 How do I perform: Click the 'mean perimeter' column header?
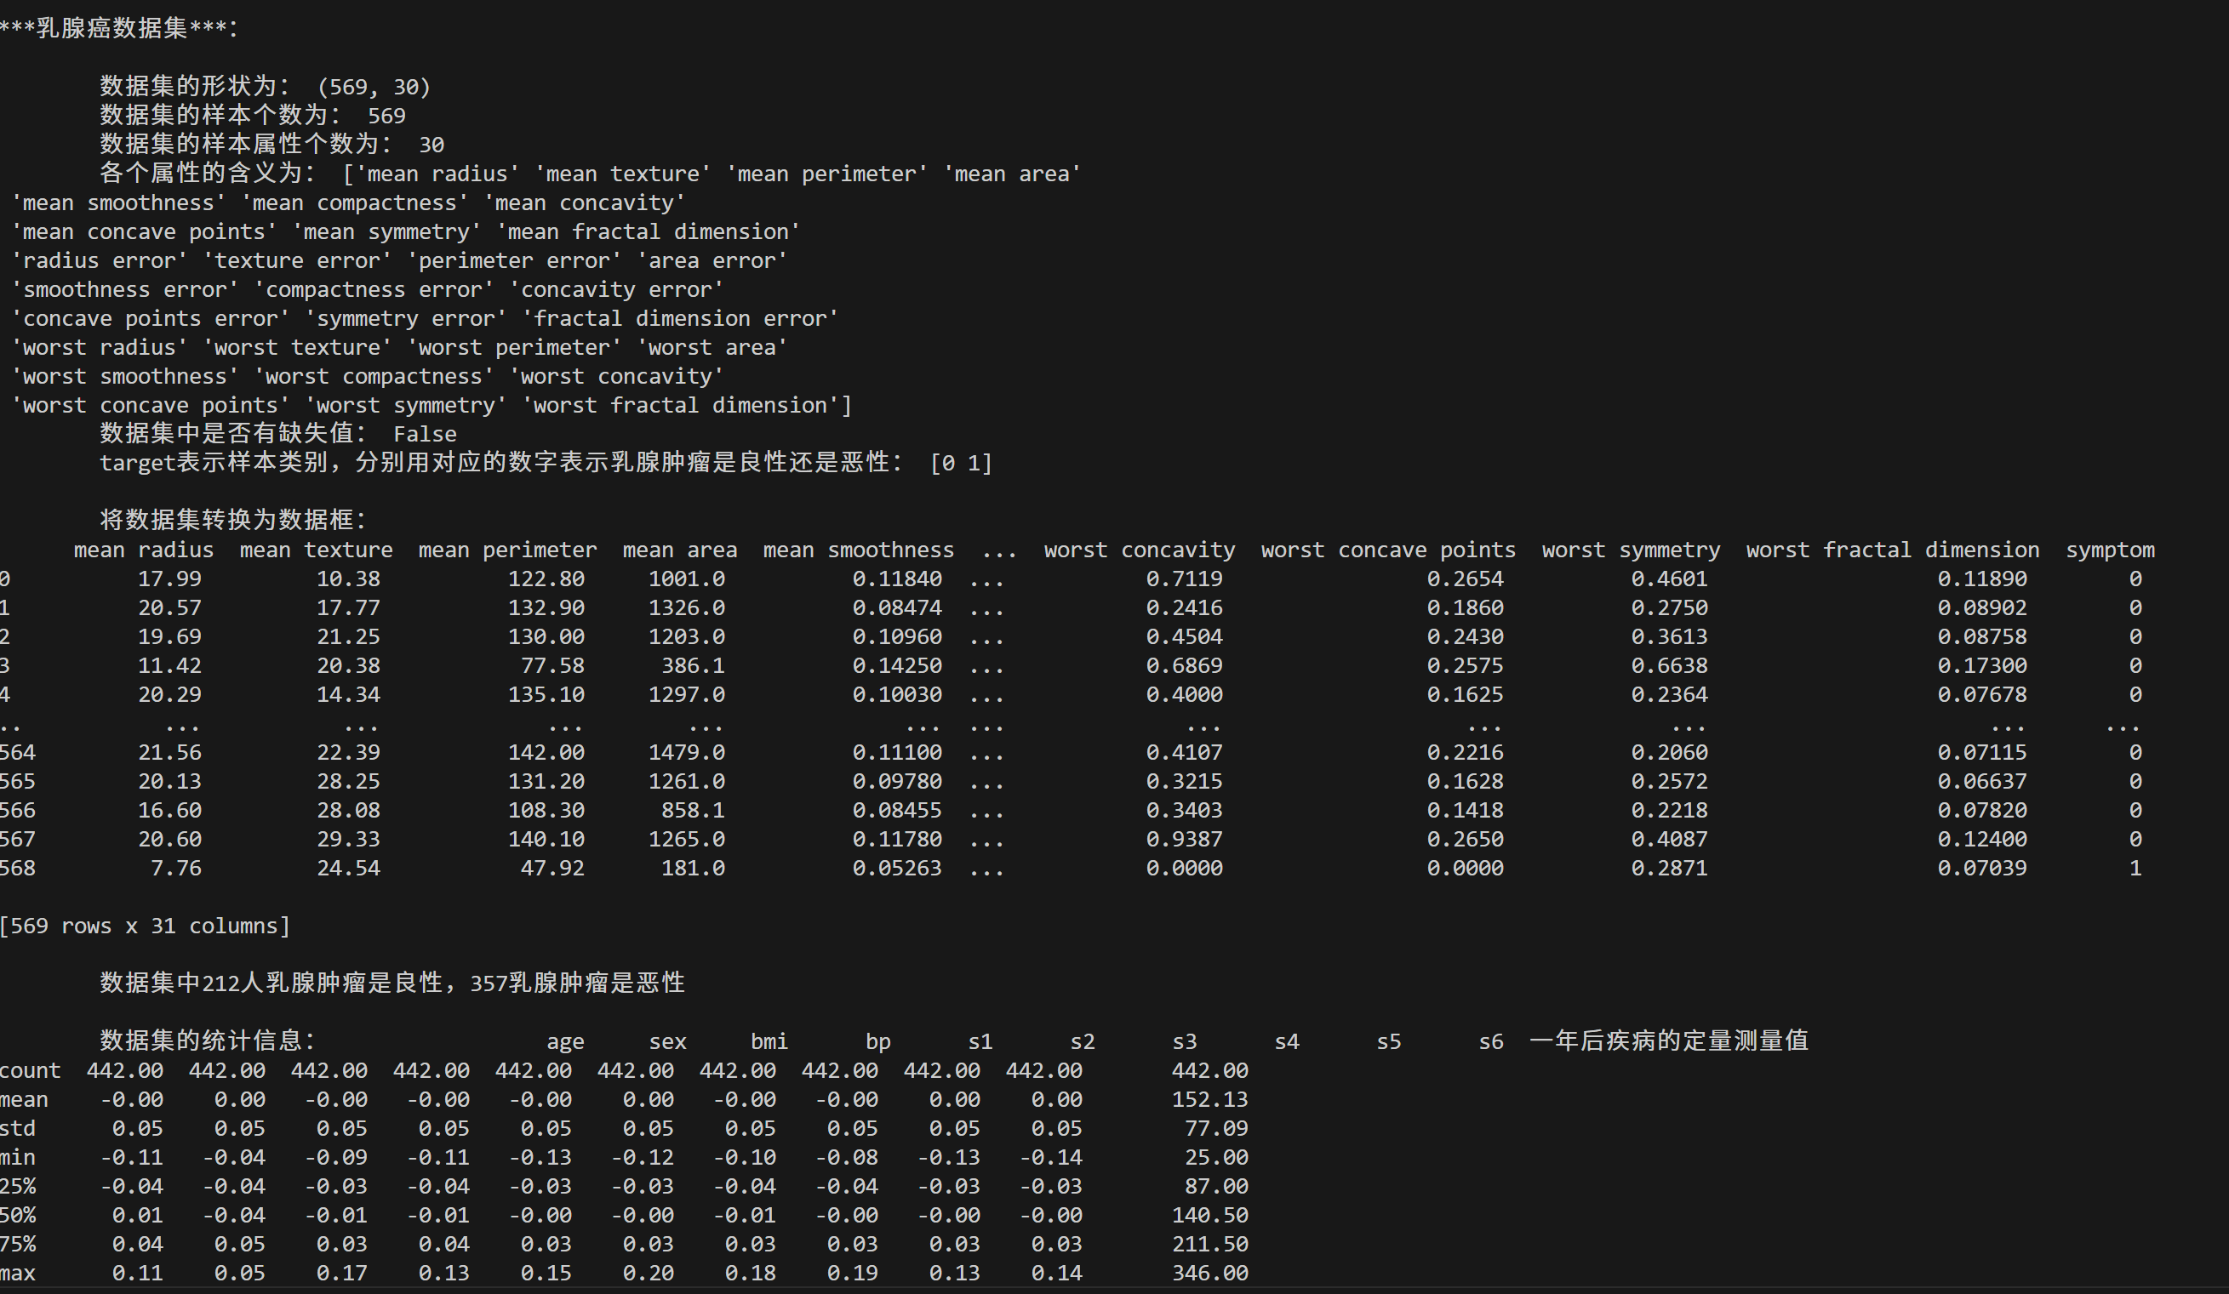click(x=507, y=550)
